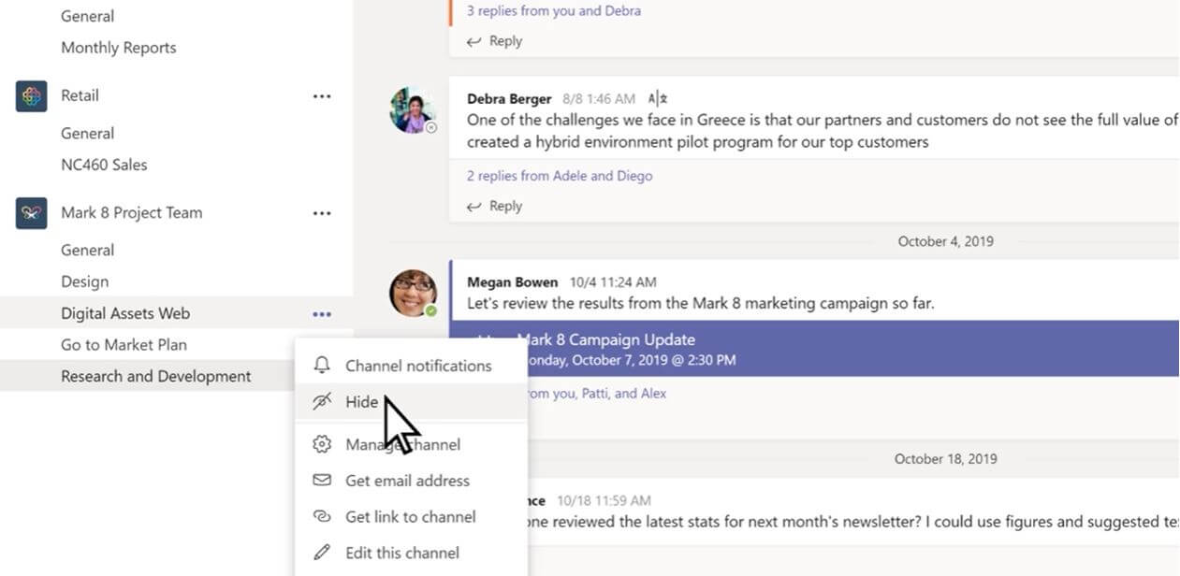Click the crossed-eye Hide icon

[322, 402]
